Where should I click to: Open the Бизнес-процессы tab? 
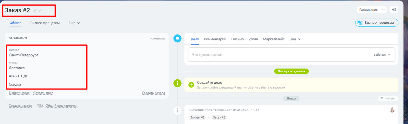pyautogui.click(x=45, y=23)
